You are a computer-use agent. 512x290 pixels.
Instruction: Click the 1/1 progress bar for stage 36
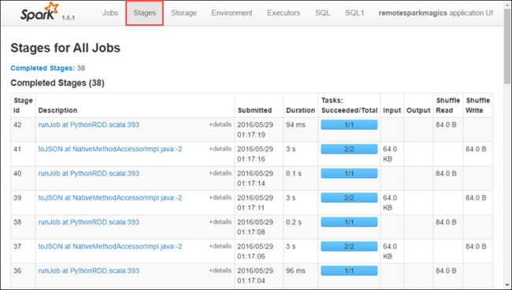349,271
